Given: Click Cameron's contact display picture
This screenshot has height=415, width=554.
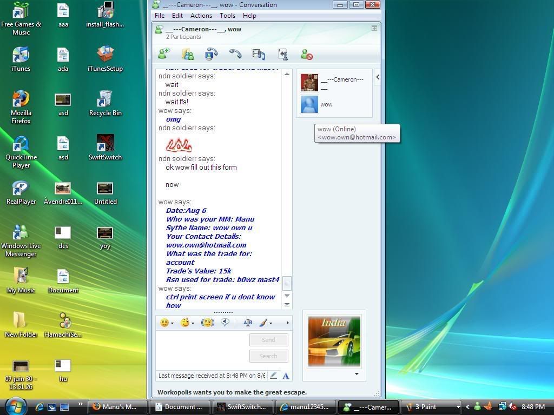Looking at the screenshot, I should pos(309,83).
